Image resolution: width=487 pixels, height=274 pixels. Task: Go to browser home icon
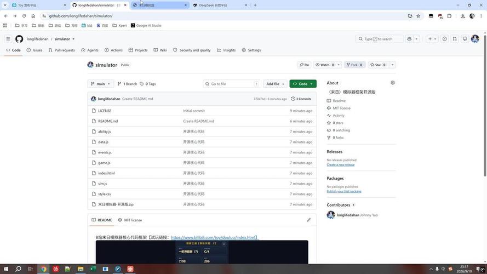(33, 16)
